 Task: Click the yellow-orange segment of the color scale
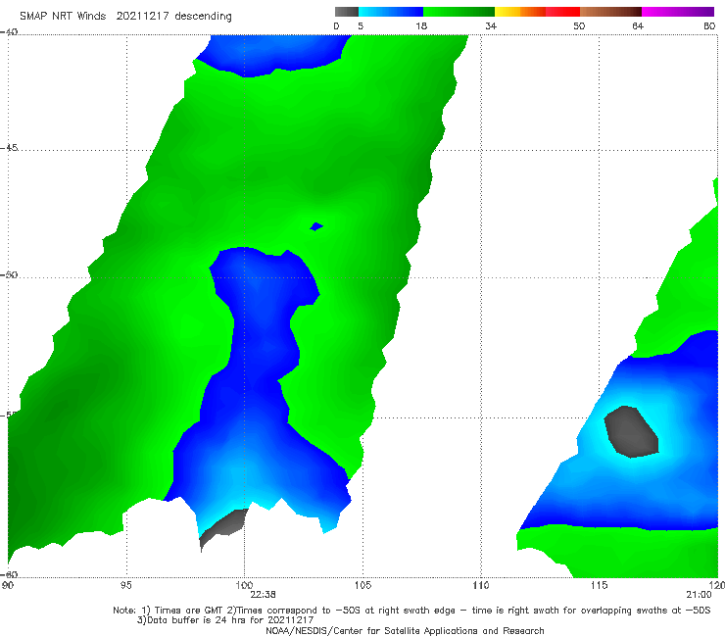pos(520,12)
